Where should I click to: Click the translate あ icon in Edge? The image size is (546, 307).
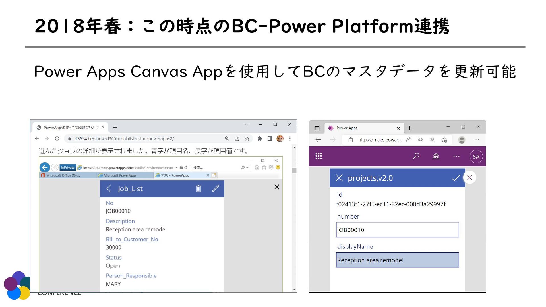(420, 140)
